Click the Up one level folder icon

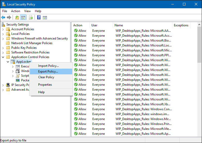click(17, 18)
